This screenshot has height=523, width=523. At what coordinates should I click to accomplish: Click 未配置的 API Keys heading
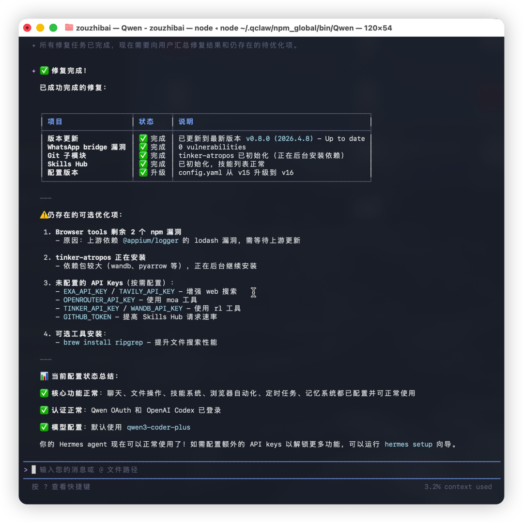[89, 283]
